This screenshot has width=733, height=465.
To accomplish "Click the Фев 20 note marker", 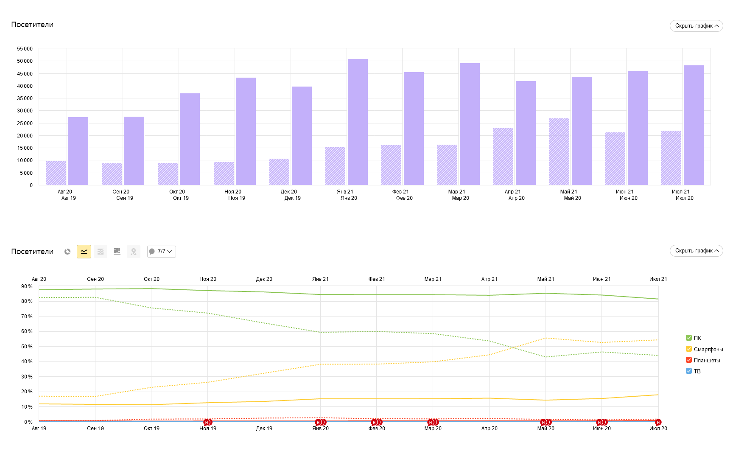I will [x=375, y=422].
